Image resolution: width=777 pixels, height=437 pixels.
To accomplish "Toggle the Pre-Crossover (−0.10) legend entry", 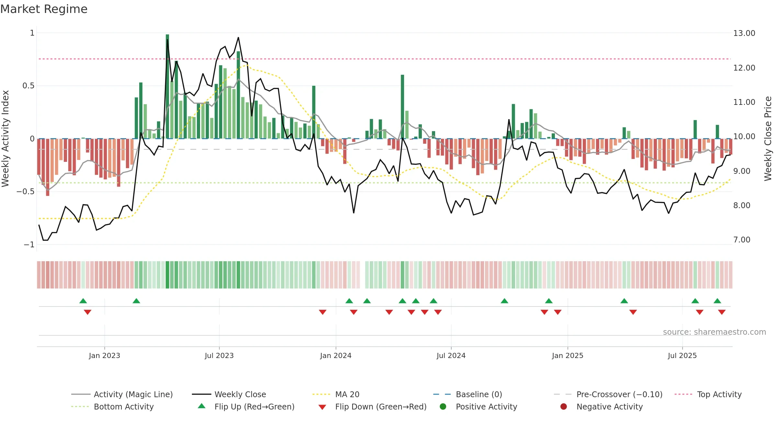I will click(x=608, y=394).
